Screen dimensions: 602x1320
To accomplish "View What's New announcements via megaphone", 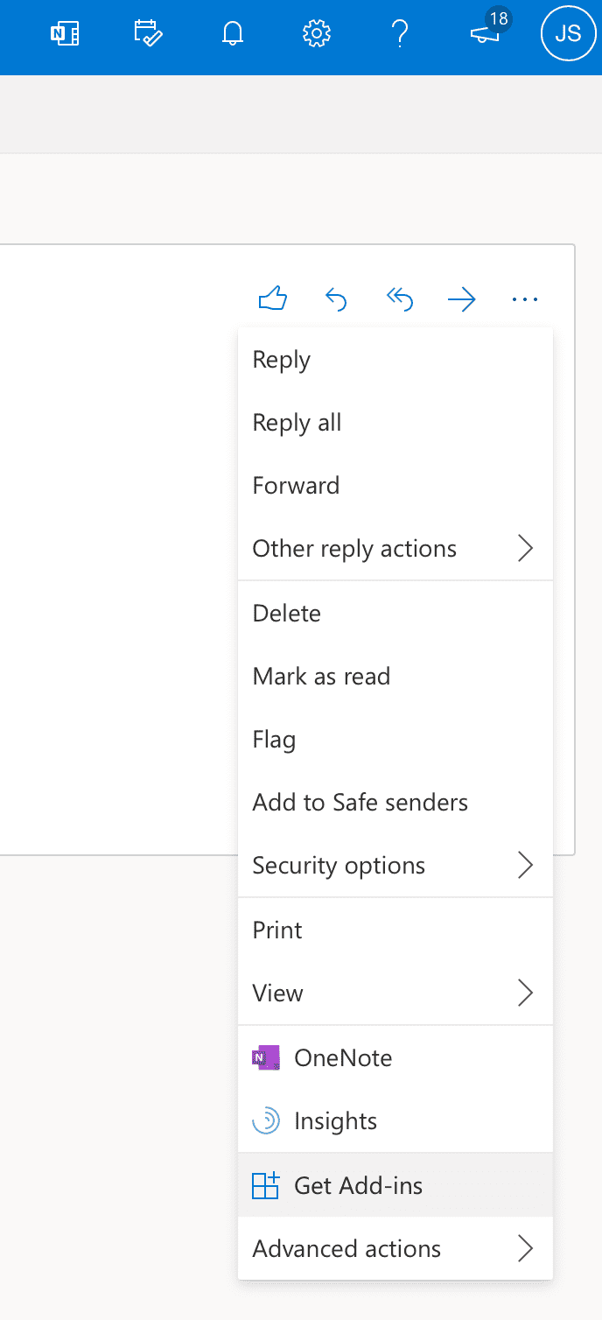I will (485, 35).
